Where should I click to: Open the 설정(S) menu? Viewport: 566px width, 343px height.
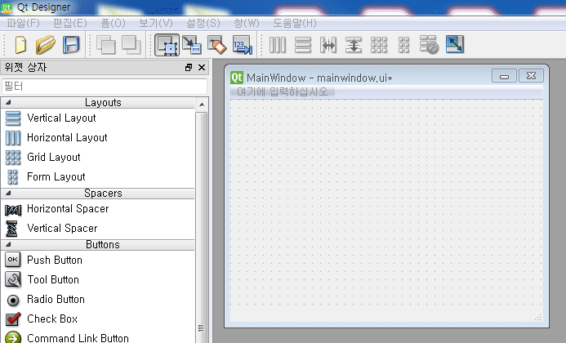(203, 24)
